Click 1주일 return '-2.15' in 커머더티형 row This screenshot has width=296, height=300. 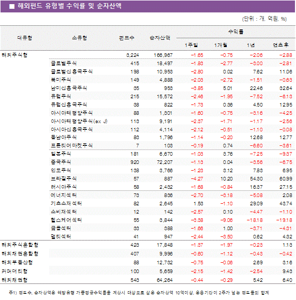(x=197, y=272)
